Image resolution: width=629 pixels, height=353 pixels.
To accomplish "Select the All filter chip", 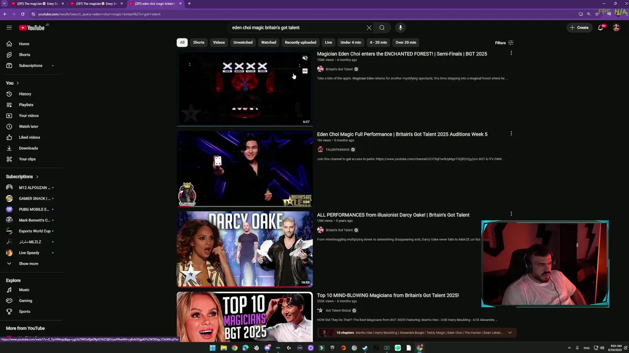I will point(182,42).
